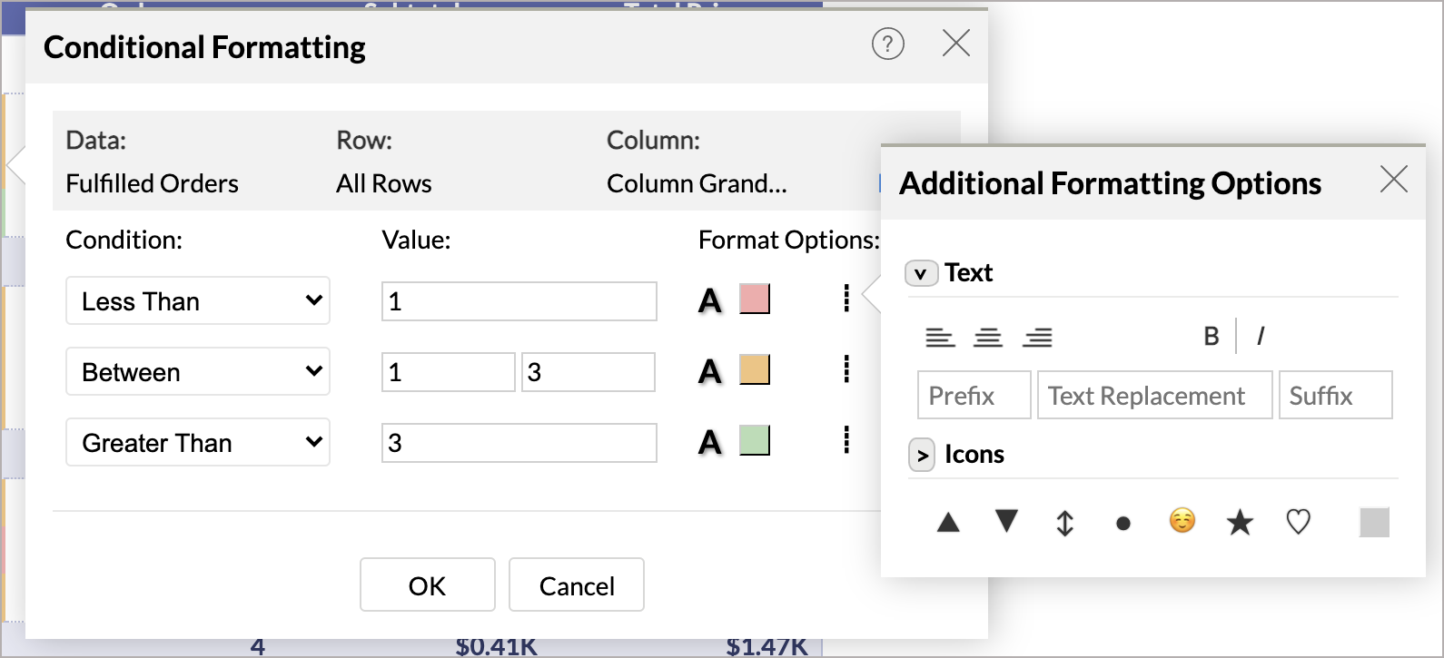Screen dimensions: 1444x658
Task: Toggle bold text formatting
Action: pyautogui.click(x=1211, y=337)
